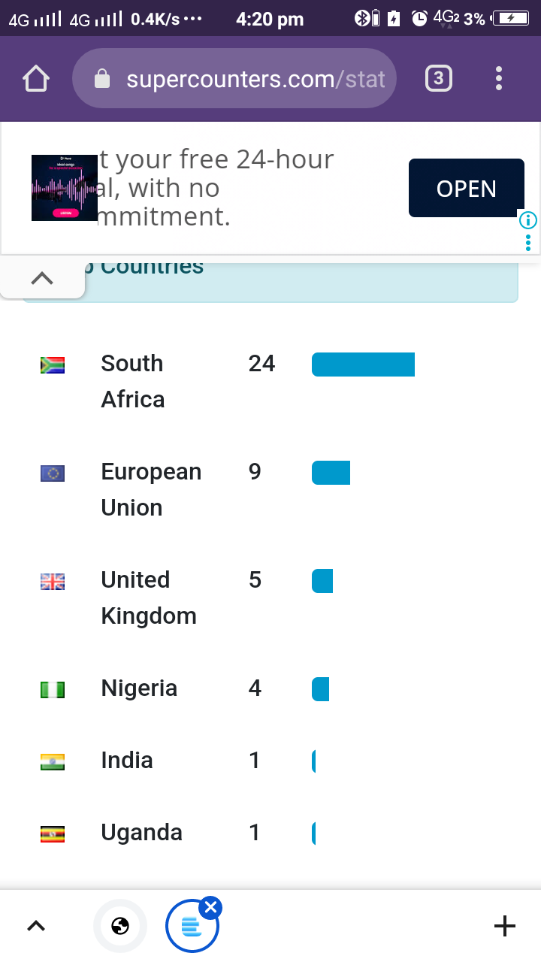
Task: Click the Nigeria flag icon
Action: 53,690
